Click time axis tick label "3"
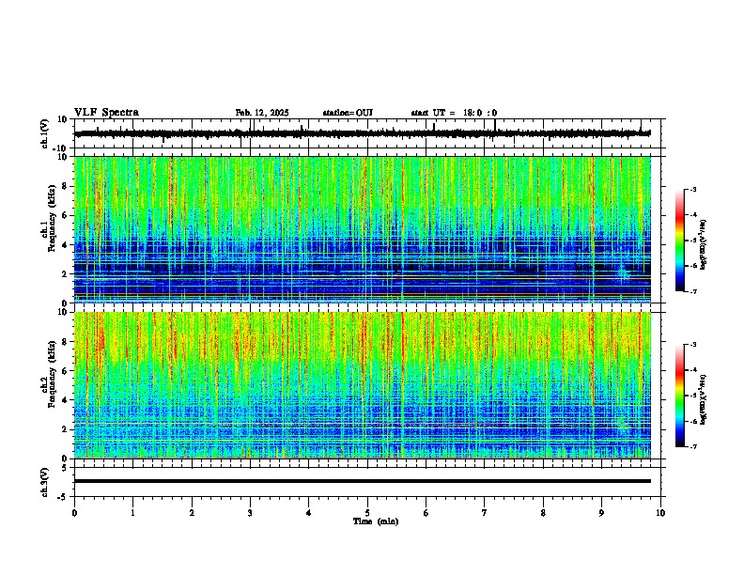The height and width of the screenshot is (575, 744). (x=250, y=513)
